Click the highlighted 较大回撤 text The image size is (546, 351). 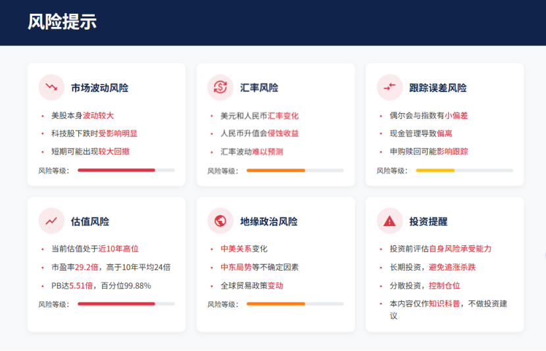[114, 151]
